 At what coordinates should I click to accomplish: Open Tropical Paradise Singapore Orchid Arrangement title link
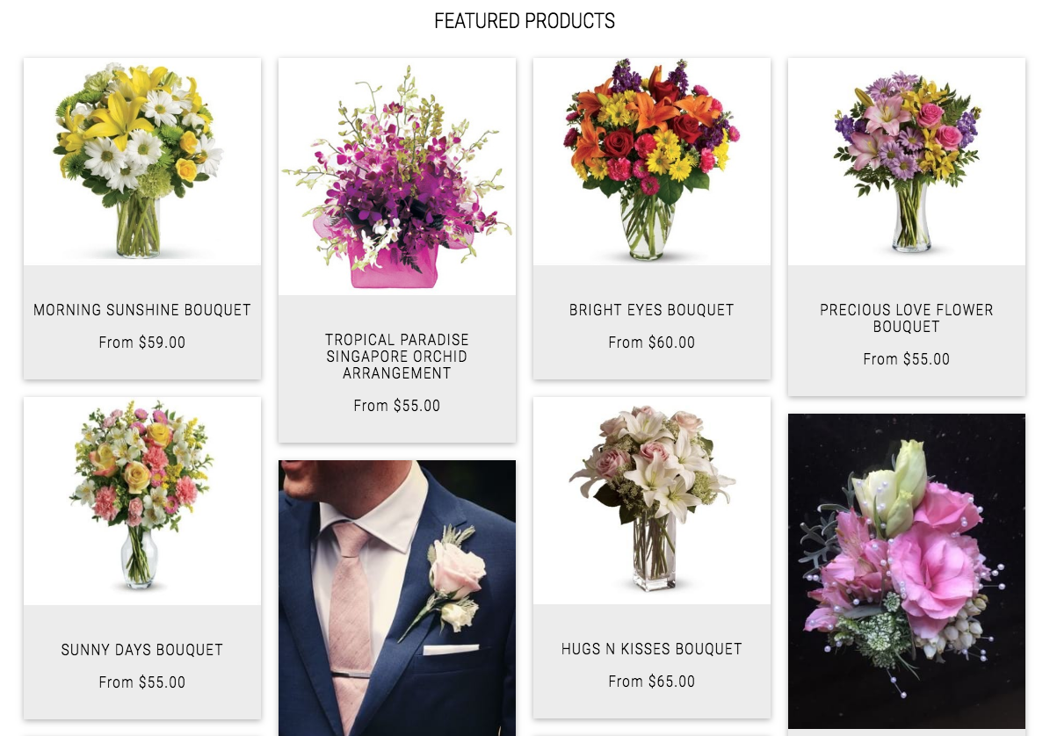pyautogui.click(x=397, y=357)
